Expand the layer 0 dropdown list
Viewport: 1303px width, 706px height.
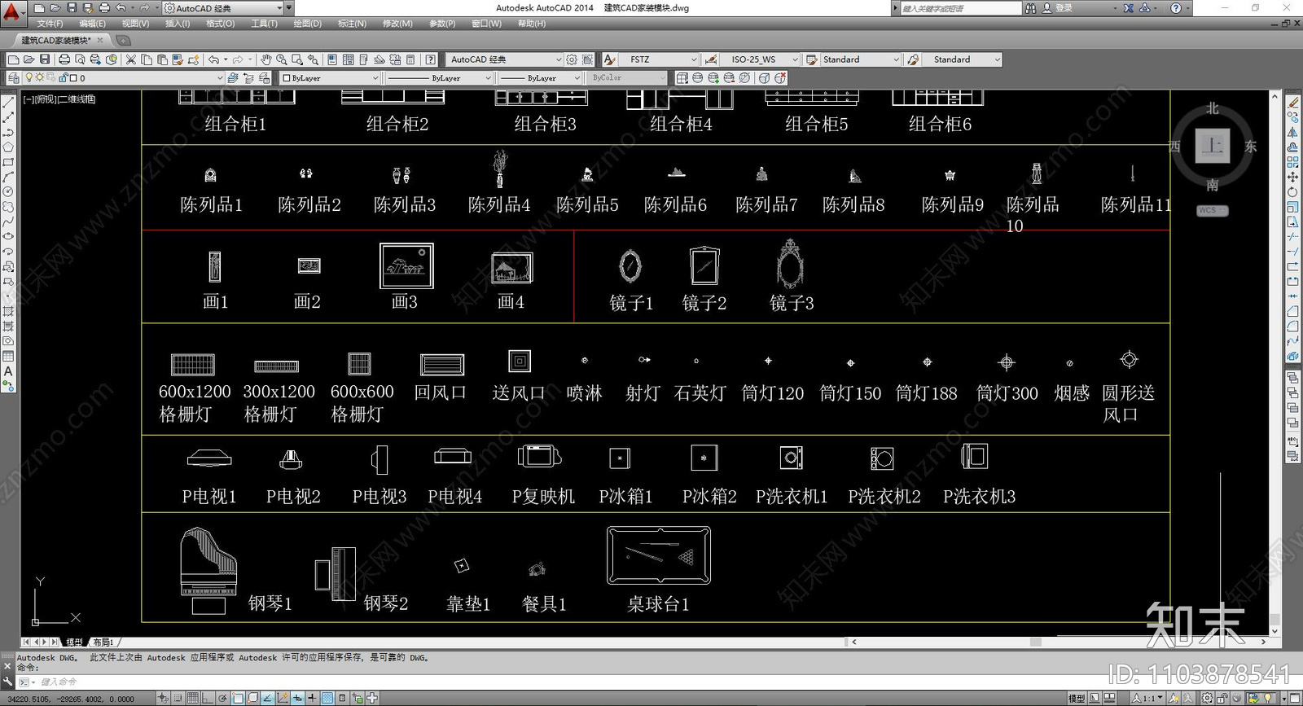(219, 78)
